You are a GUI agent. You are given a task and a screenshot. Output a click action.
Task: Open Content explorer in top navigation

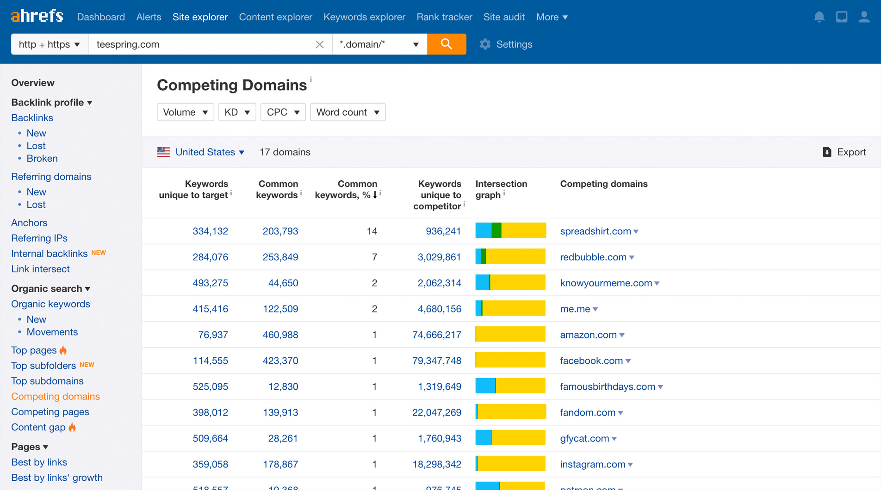(275, 17)
